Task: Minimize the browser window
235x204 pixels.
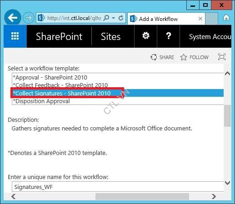Action: tap(193, 5)
